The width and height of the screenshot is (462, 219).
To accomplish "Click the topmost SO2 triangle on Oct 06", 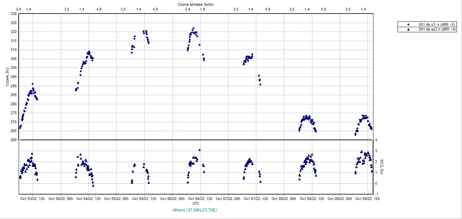I will (x=200, y=150).
